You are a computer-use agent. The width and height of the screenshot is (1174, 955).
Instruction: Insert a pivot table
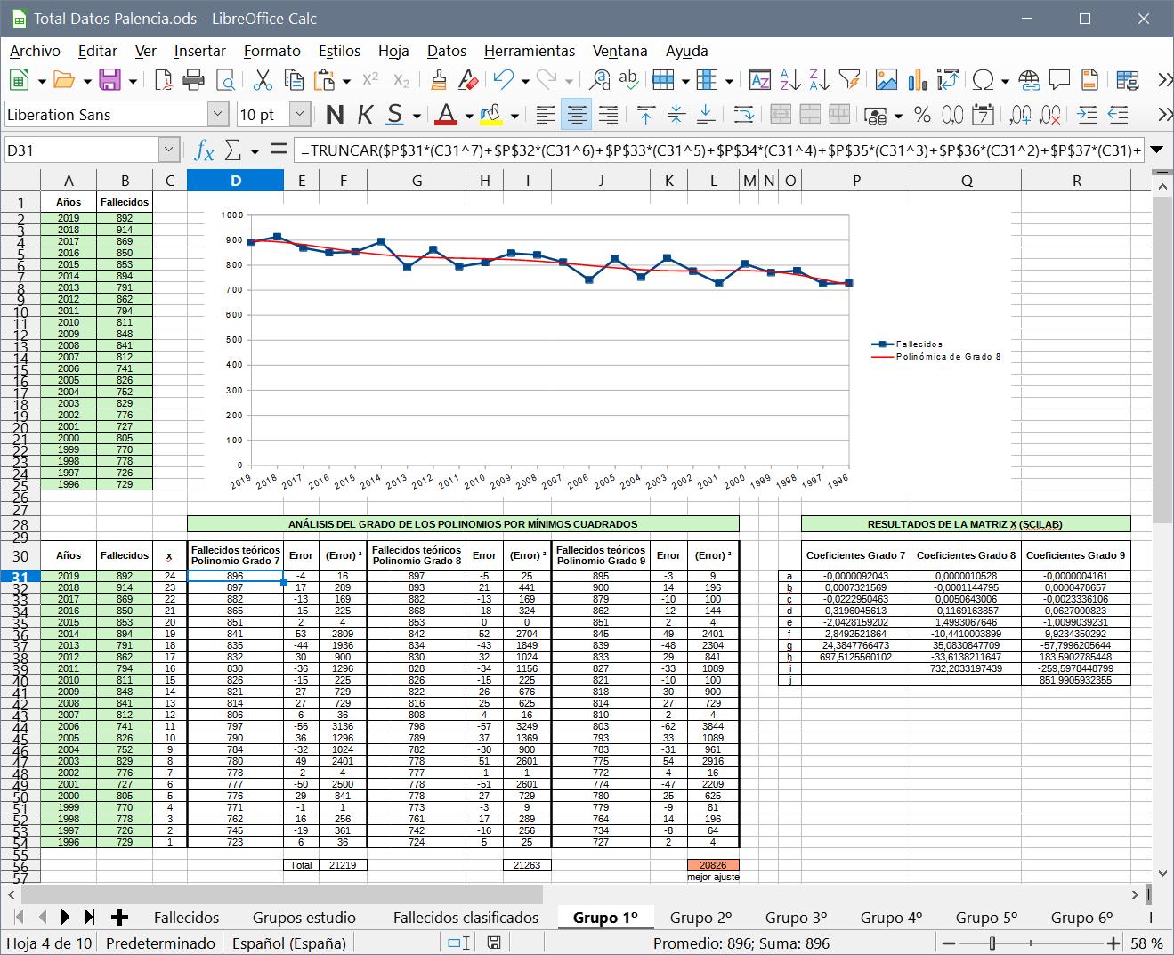(949, 81)
